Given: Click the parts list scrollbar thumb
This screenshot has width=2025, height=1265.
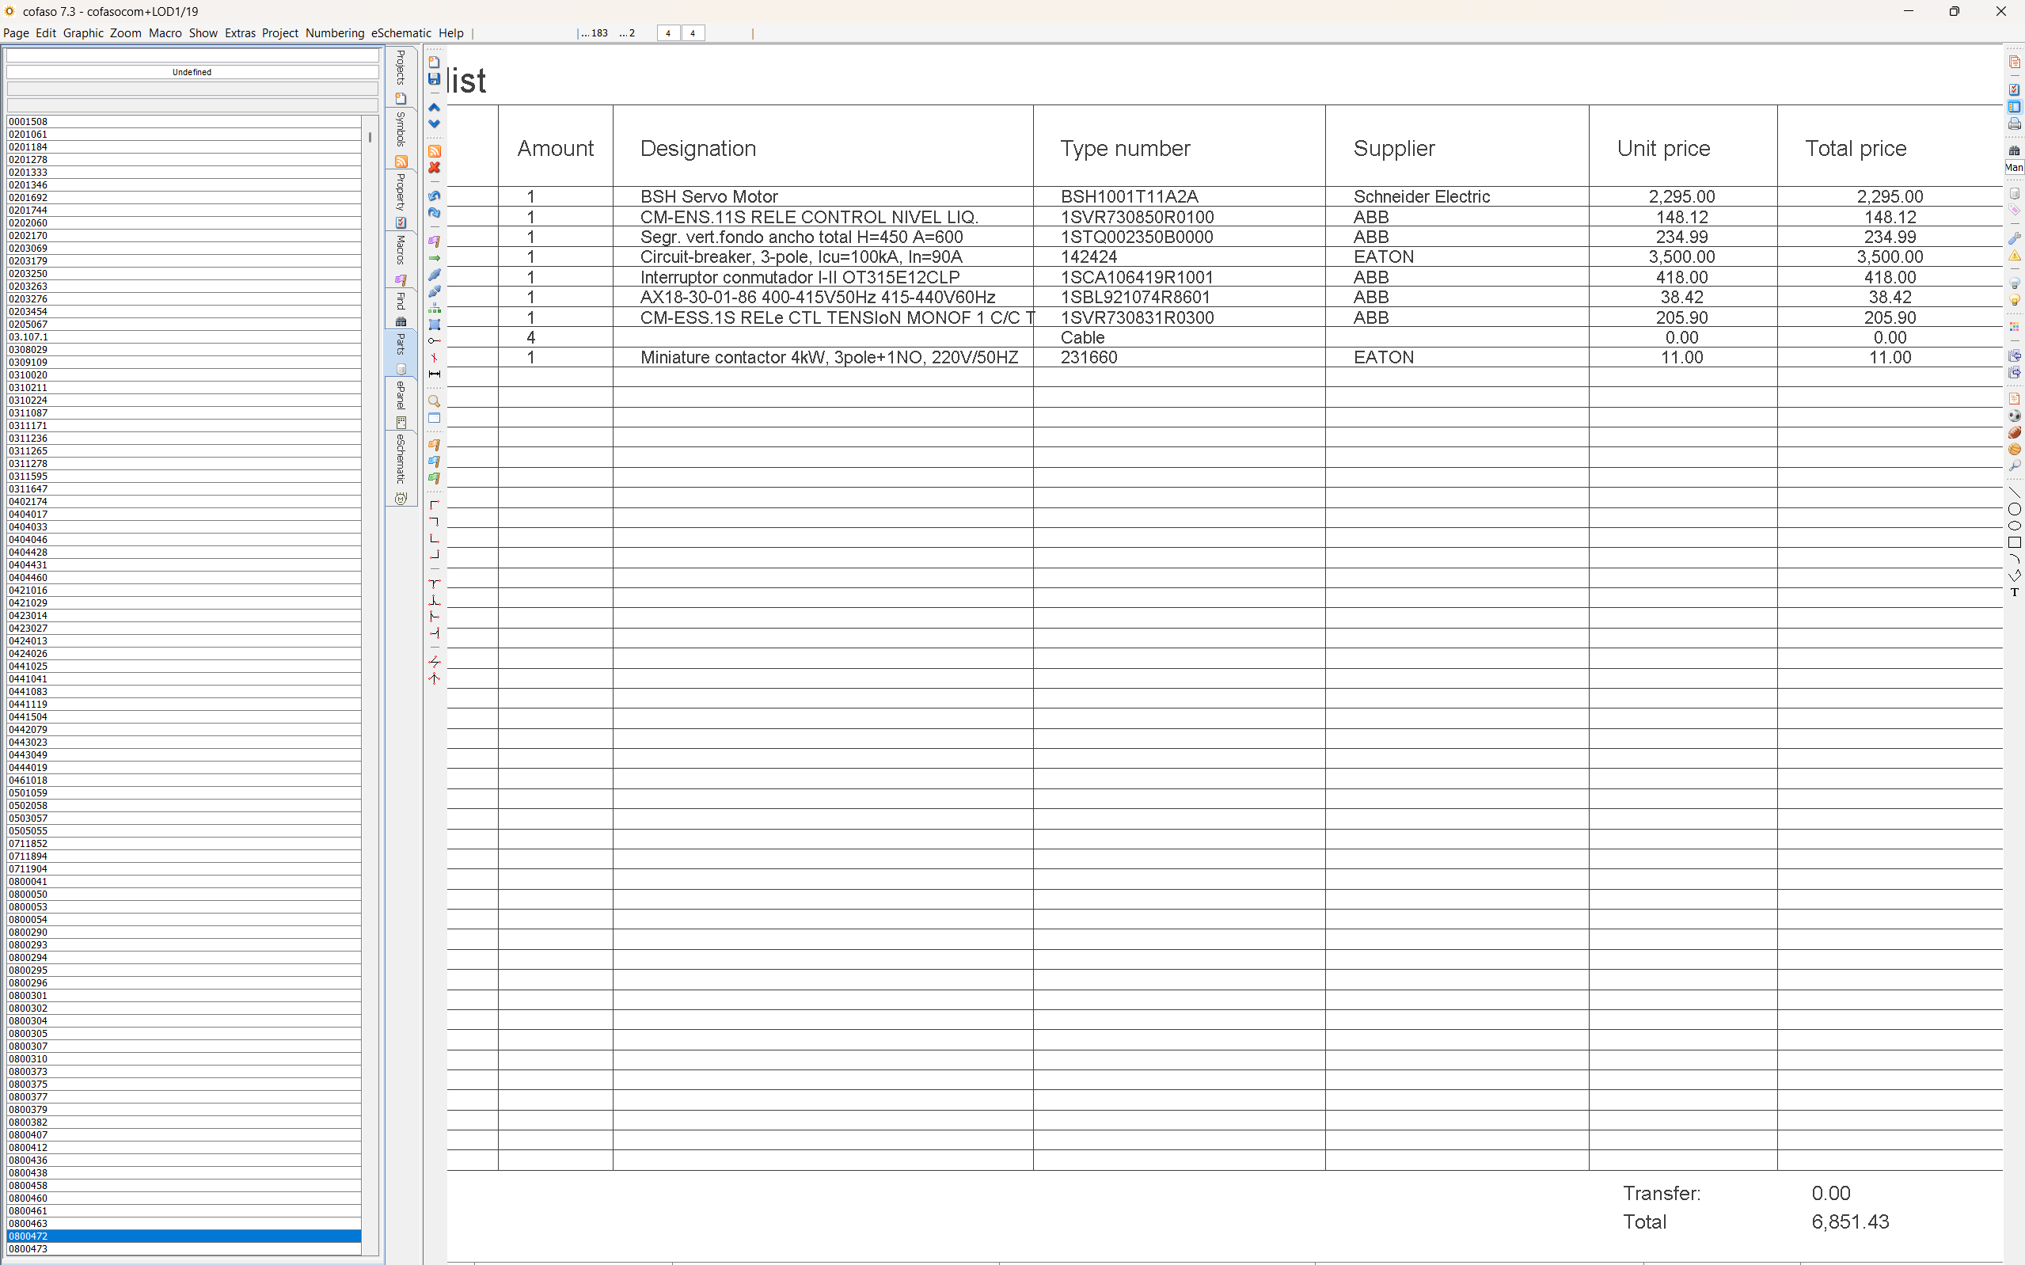Looking at the screenshot, I should click(x=370, y=136).
